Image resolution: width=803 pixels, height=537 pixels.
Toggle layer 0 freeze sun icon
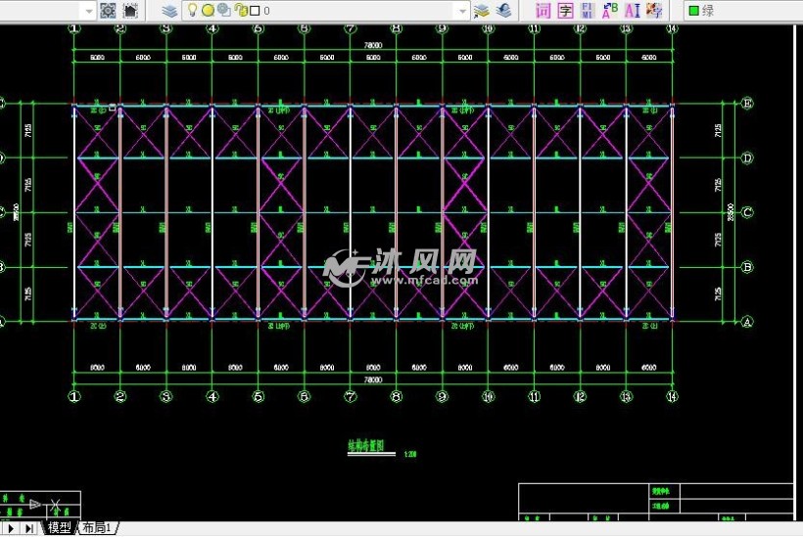coord(208,11)
